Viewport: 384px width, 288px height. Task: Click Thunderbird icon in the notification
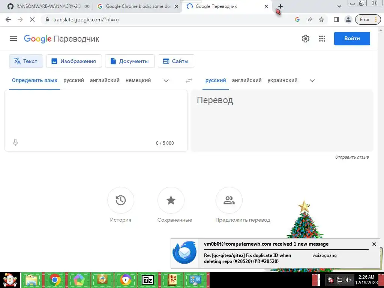click(184, 253)
